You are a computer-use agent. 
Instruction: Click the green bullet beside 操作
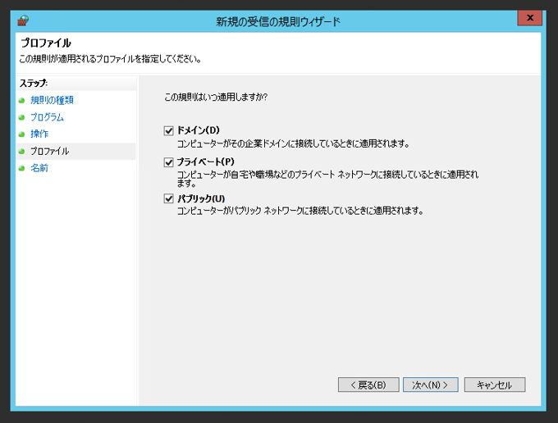[x=21, y=134]
